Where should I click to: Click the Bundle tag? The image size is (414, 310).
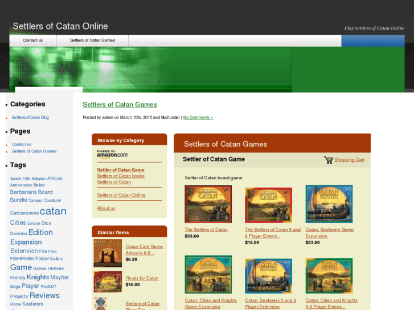point(18,200)
